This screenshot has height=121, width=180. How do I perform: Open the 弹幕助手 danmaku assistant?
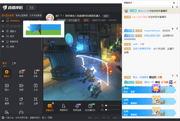pyautogui.click(x=50, y=108)
